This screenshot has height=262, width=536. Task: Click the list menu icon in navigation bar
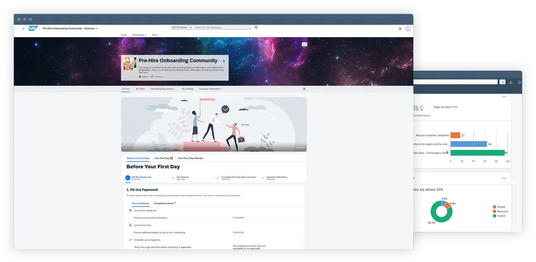(x=304, y=89)
